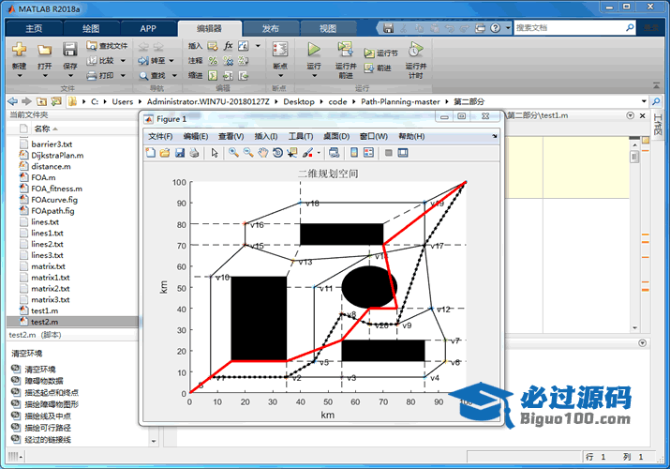Click the Find (查找) magnifier button in the ribbon
This screenshot has height=469, width=670.
tap(153, 76)
